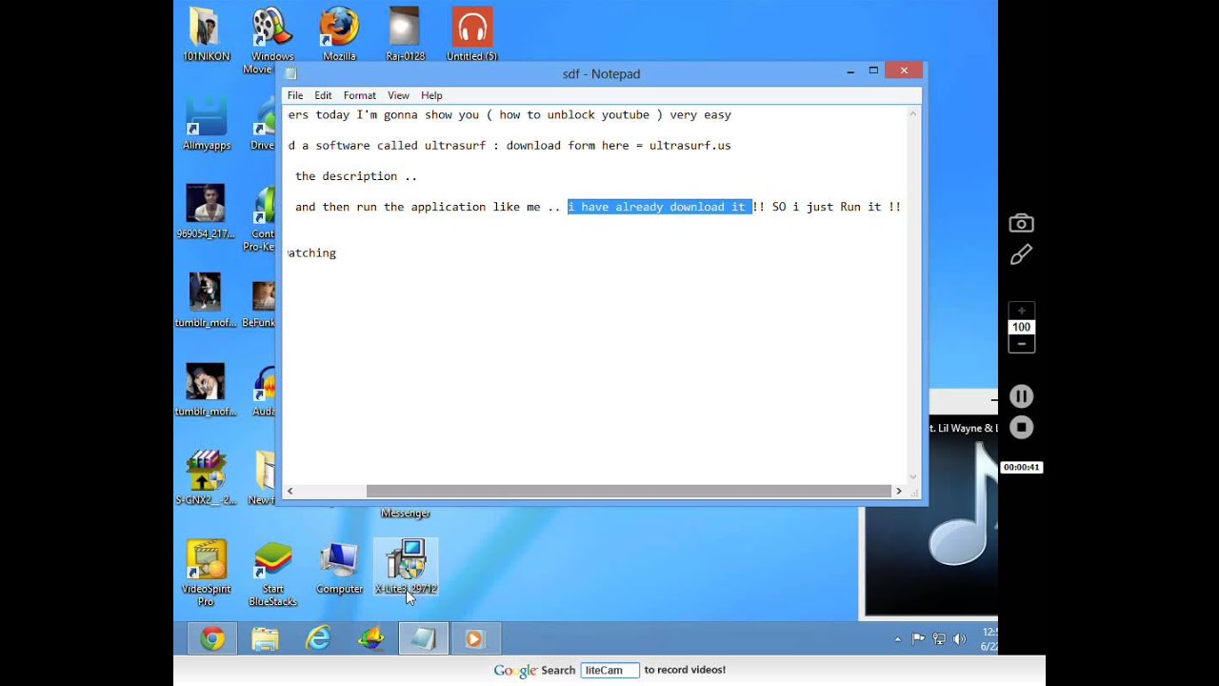Open Windows Movie Maker desktop icon
This screenshot has width=1219, height=686.
pyautogui.click(x=271, y=38)
